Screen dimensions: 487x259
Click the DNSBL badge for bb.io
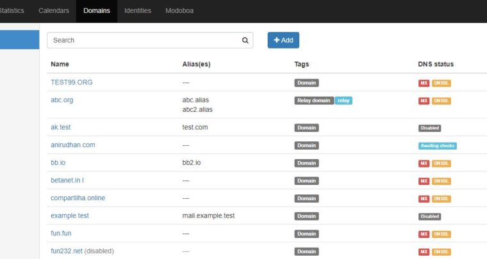coord(441,164)
